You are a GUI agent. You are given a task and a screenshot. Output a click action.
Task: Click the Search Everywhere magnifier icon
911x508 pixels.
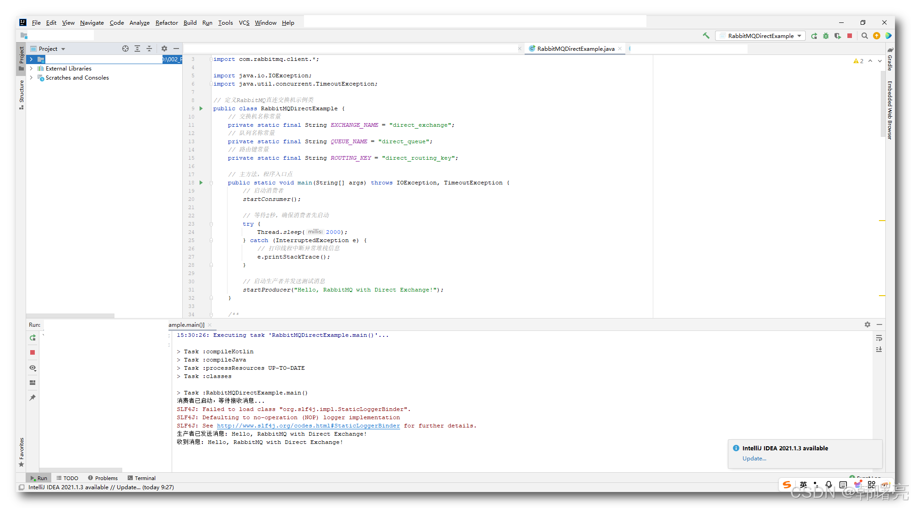click(x=865, y=36)
